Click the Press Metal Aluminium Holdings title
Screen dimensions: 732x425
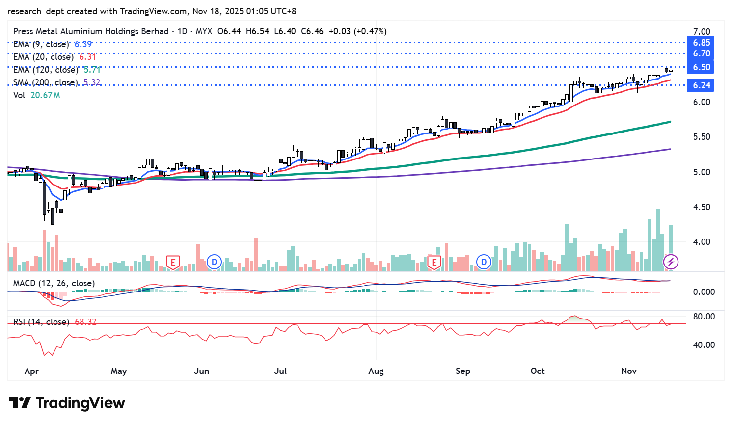pyautogui.click(x=91, y=31)
